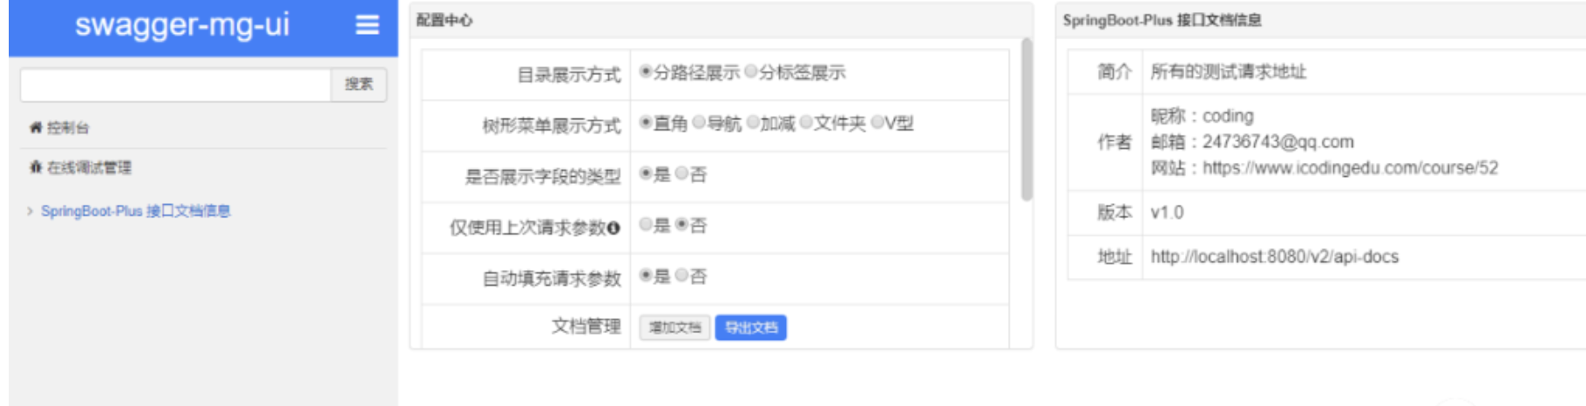The image size is (1586, 406).
Task: Click the 简介 row label
Action: tap(1114, 71)
